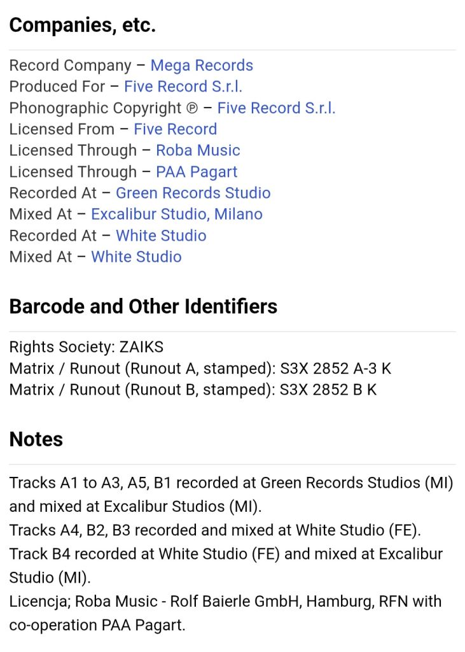The image size is (465, 652).
Task: Click the Licencja; Roba Music note line
Action: [x=225, y=613]
